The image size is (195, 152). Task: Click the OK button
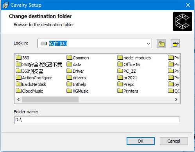(141, 141)
